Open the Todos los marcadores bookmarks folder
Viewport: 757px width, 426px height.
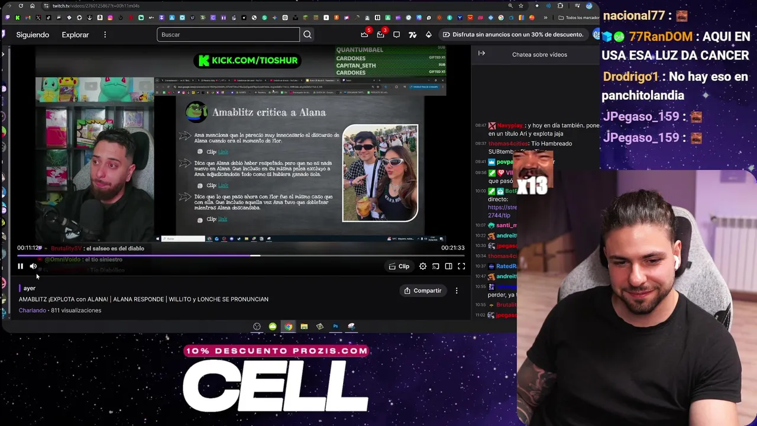tap(578, 18)
